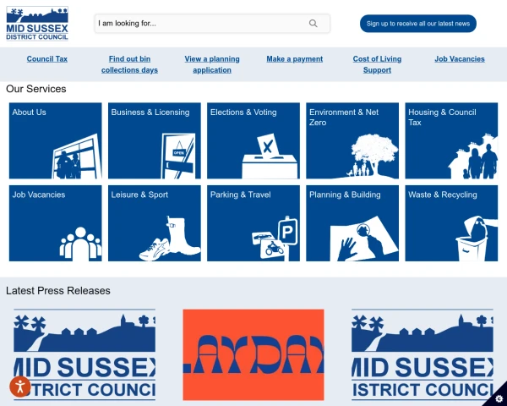Open cookie settings gear icon
507x406 pixels.
coord(499,398)
